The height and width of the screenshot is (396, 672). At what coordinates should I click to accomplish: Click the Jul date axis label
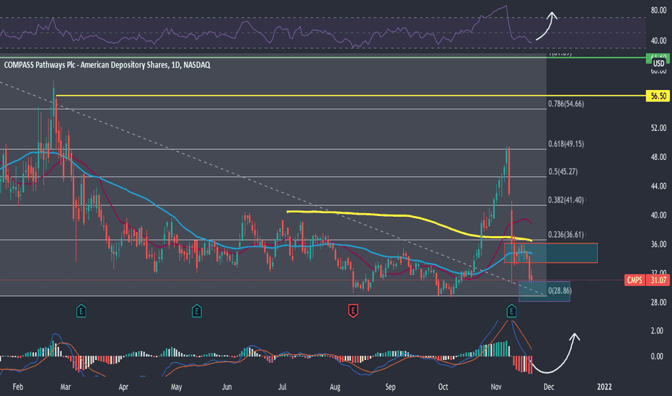(x=283, y=387)
